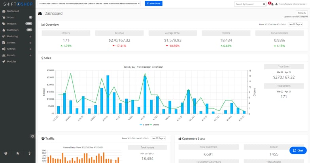The image size is (310, 163).
Task: Click the Refresh button
Action: click(302, 13)
